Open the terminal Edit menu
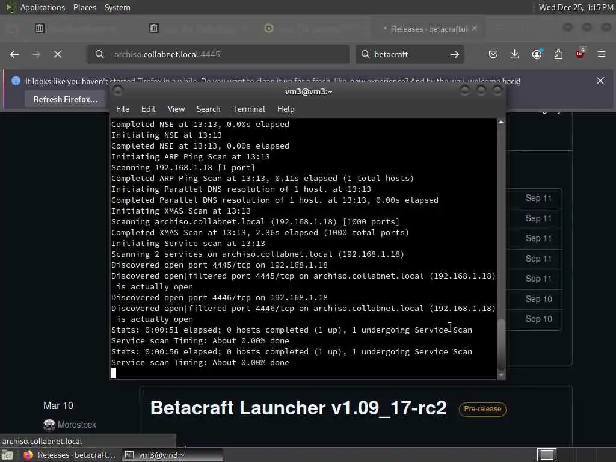 click(x=149, y=109)
